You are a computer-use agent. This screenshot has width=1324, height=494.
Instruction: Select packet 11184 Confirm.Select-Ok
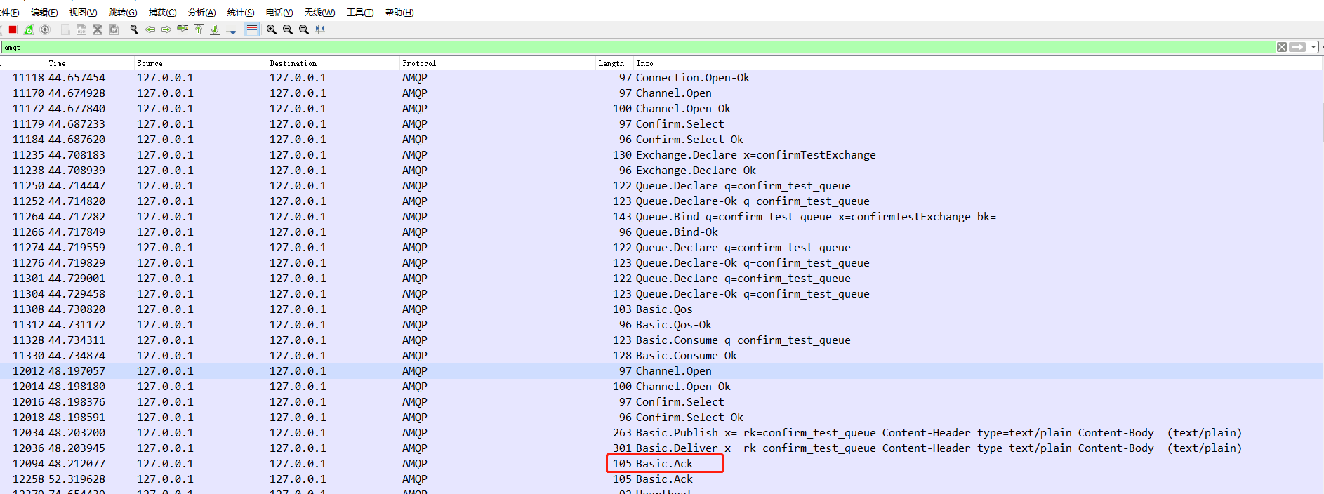click(661, 140)
